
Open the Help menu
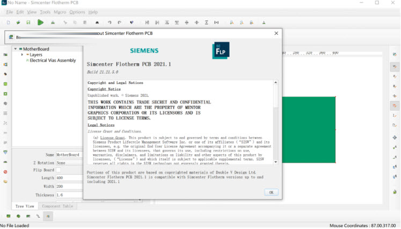pos(93,12)
